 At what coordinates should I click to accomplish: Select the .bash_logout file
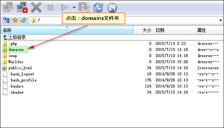click(21, 74)
